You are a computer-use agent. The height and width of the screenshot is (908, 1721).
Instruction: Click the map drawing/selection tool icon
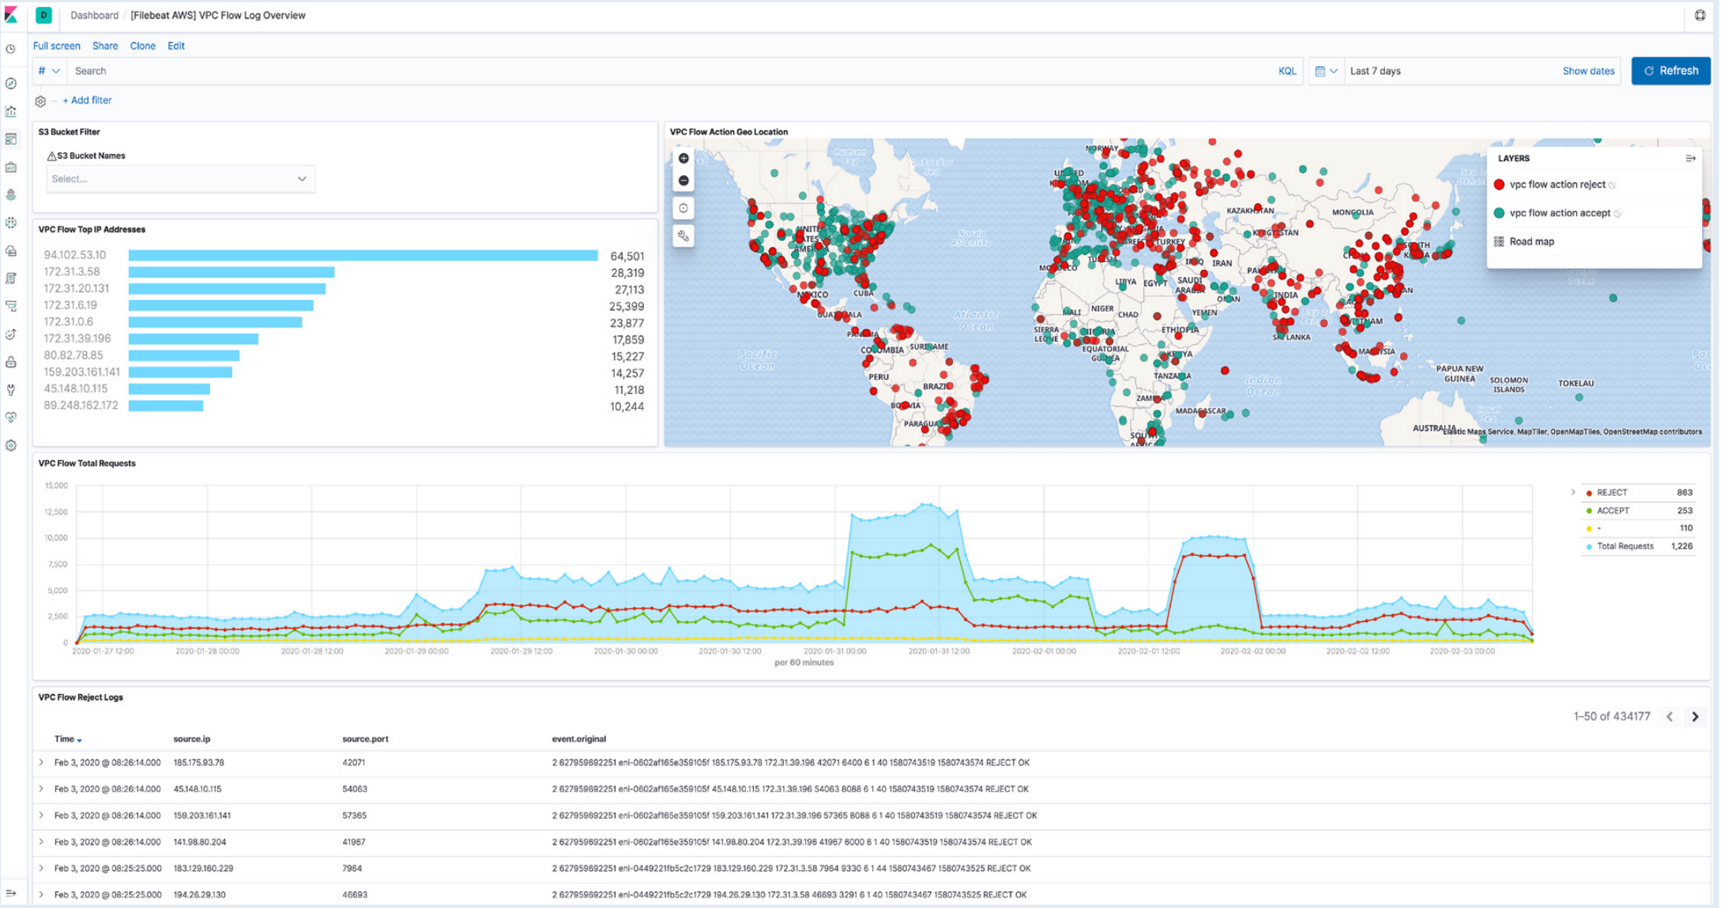point(683,237)
